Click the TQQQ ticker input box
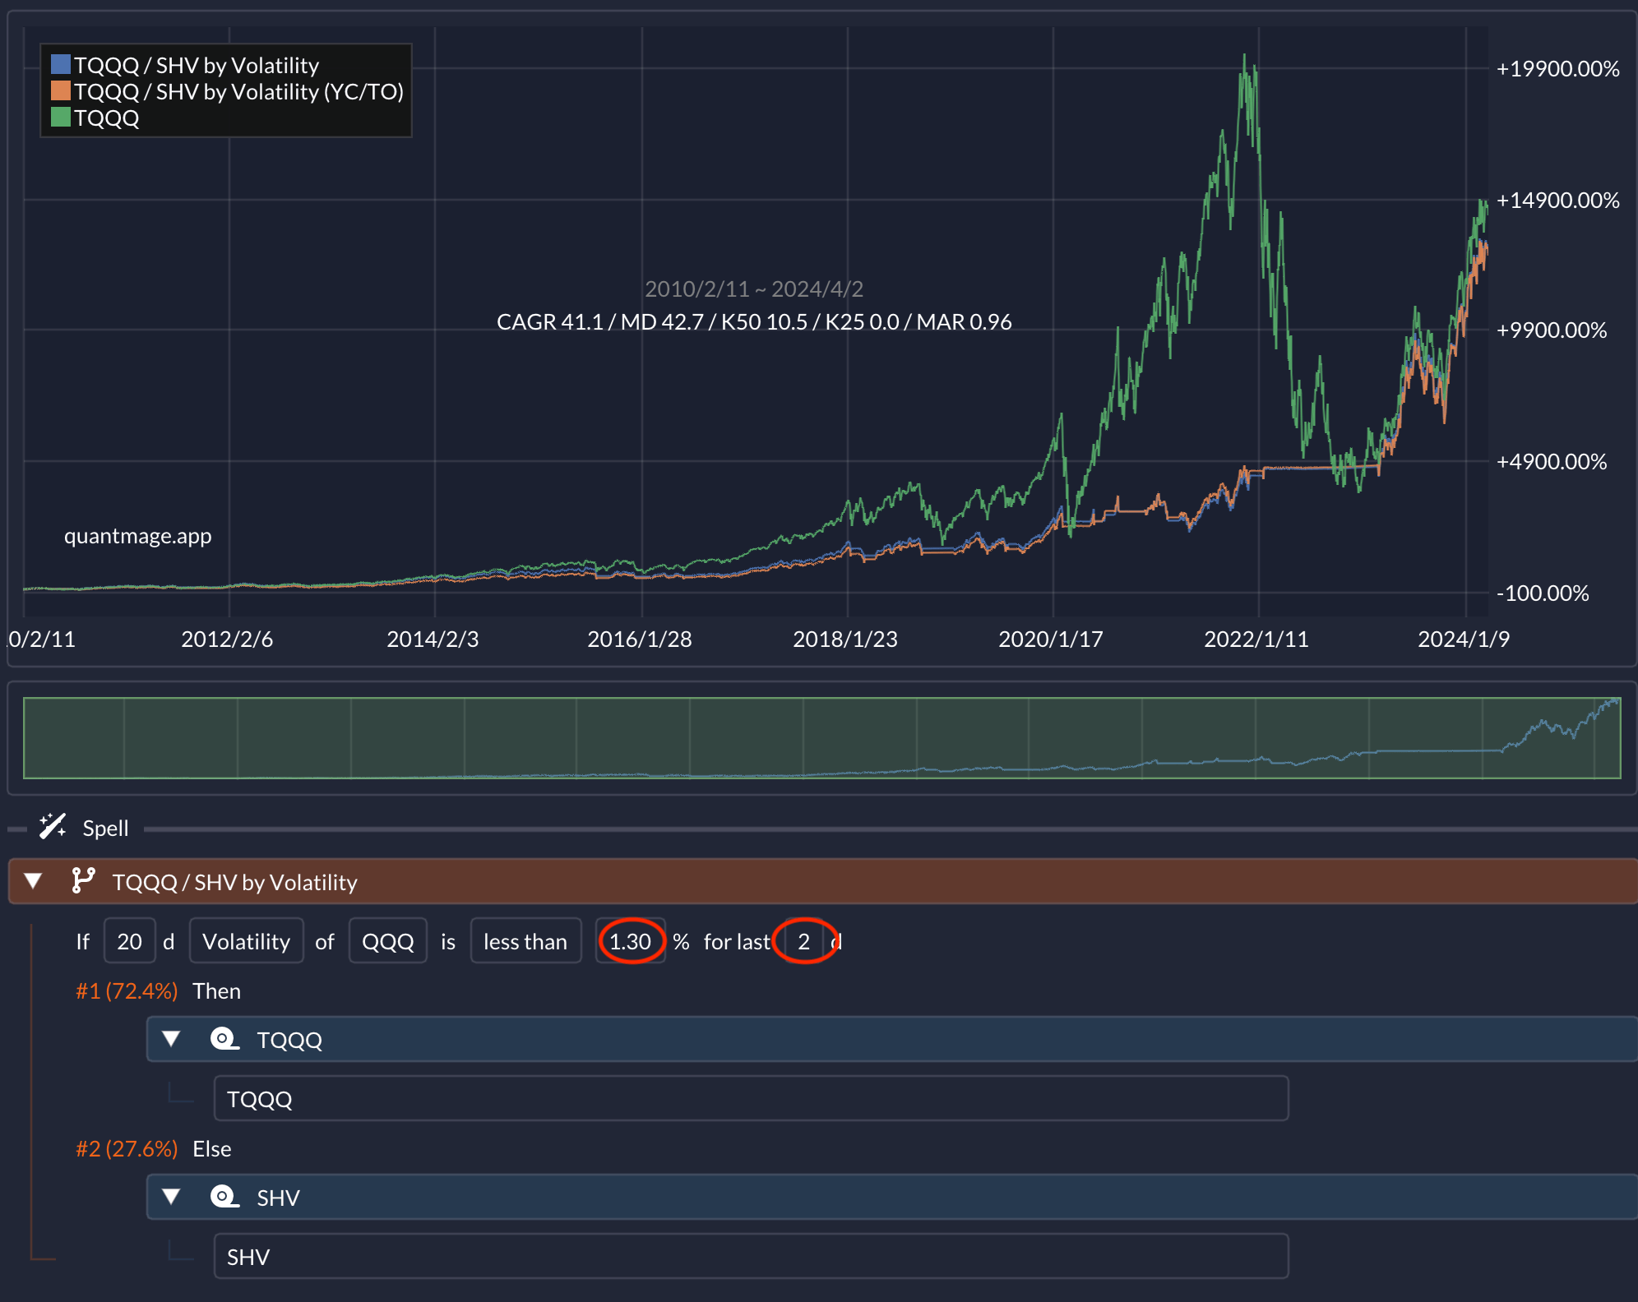1638x1302 pixels. pos(751,1098)
